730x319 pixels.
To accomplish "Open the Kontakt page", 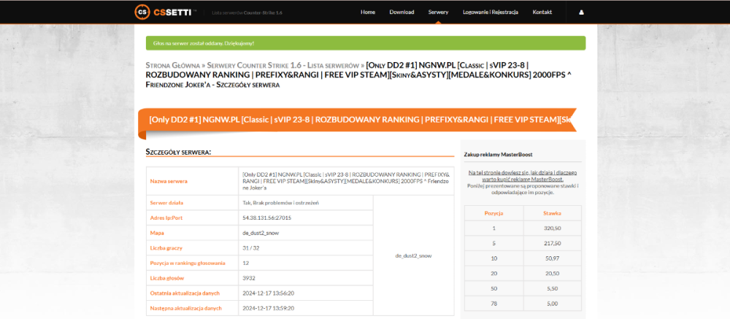I will 542,12.
